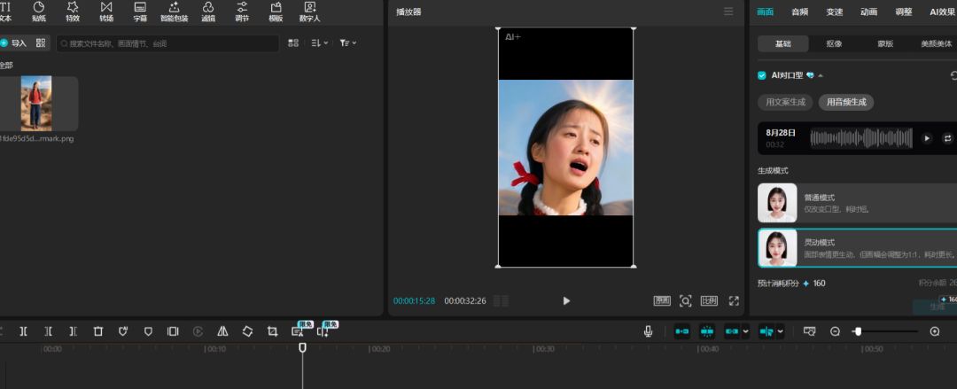
Task: Switch to the 调整 tab in properties panel
Action: click(x=903, y=12)
